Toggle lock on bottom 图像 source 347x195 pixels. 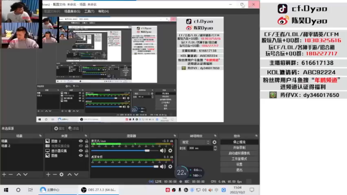pyautogui.click(x=86, y=156)
